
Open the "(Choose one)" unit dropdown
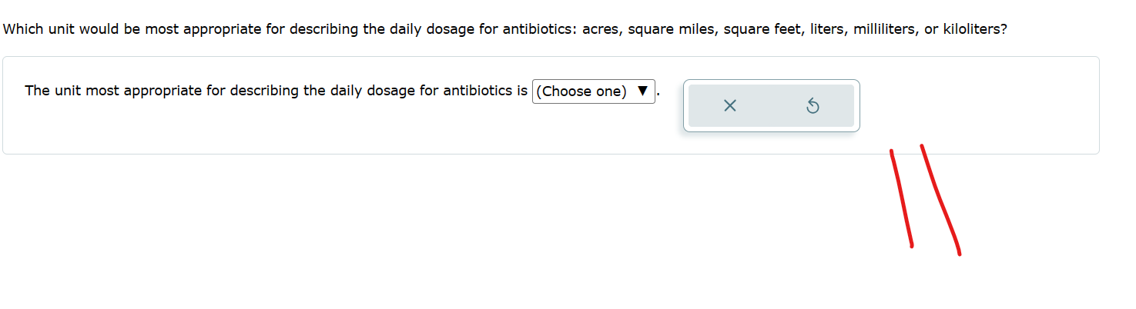click(x=593, y=91)
